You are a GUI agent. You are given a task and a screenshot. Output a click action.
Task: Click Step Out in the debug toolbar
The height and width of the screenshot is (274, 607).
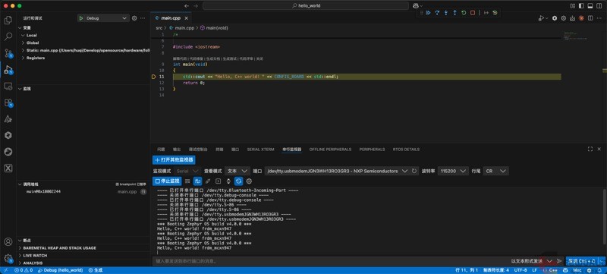pyautogui.click(x=454, y=13)
